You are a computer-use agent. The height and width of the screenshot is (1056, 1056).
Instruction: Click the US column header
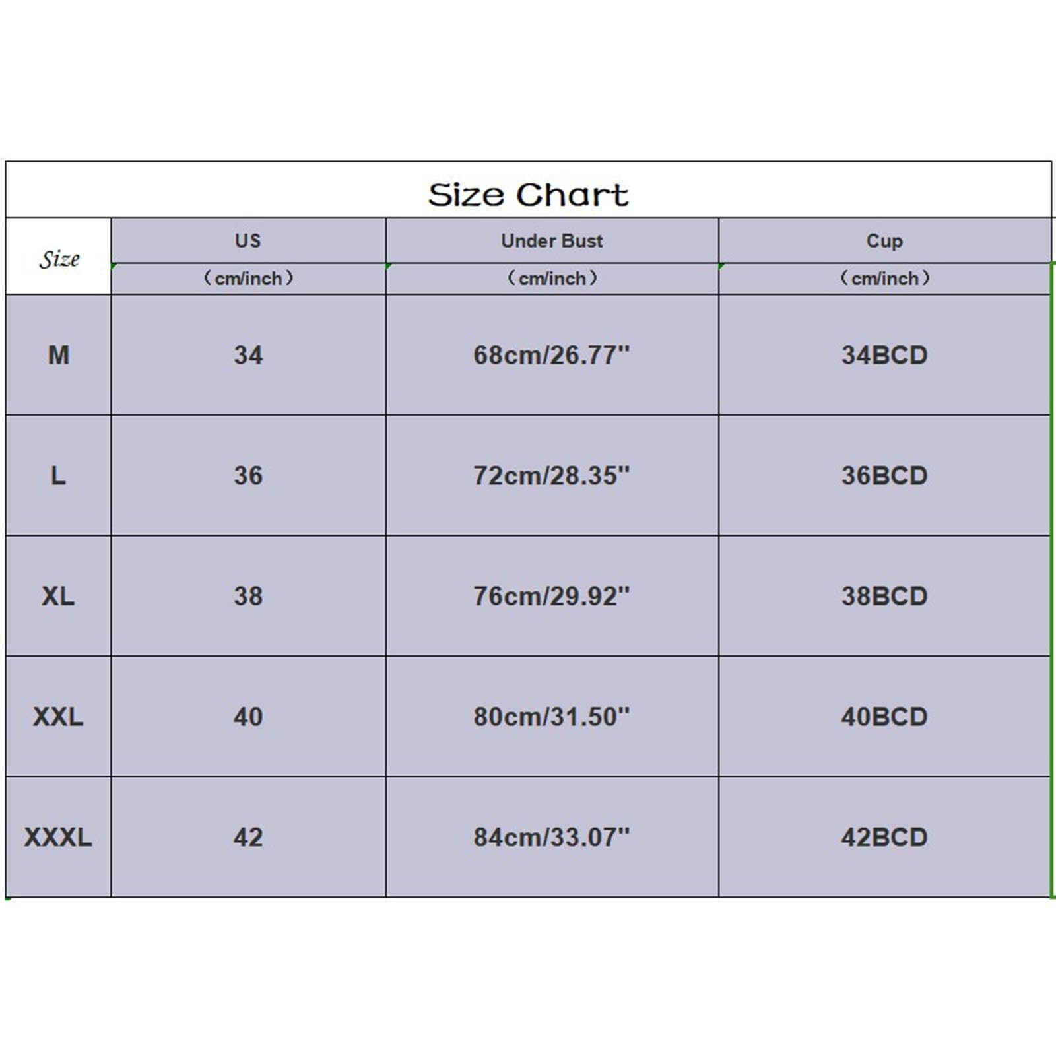tap(248, 240)
